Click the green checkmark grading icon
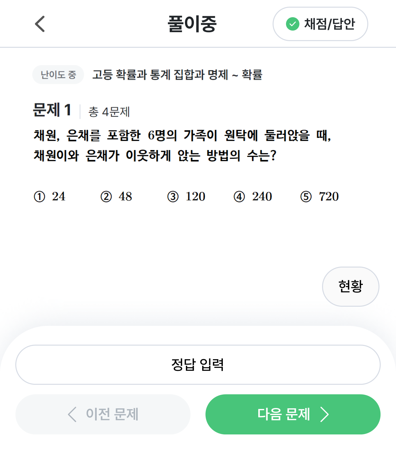Screen dimensions: 396x451 [292, 24]
